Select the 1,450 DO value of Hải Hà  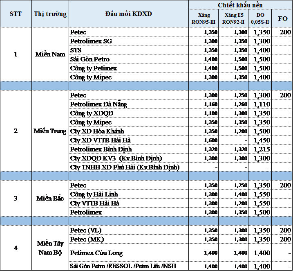click(x=260, y=140)
